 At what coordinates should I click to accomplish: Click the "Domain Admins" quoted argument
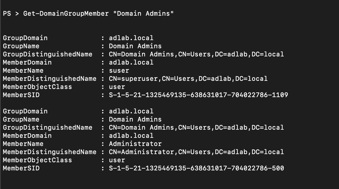[x=143, y=14]
